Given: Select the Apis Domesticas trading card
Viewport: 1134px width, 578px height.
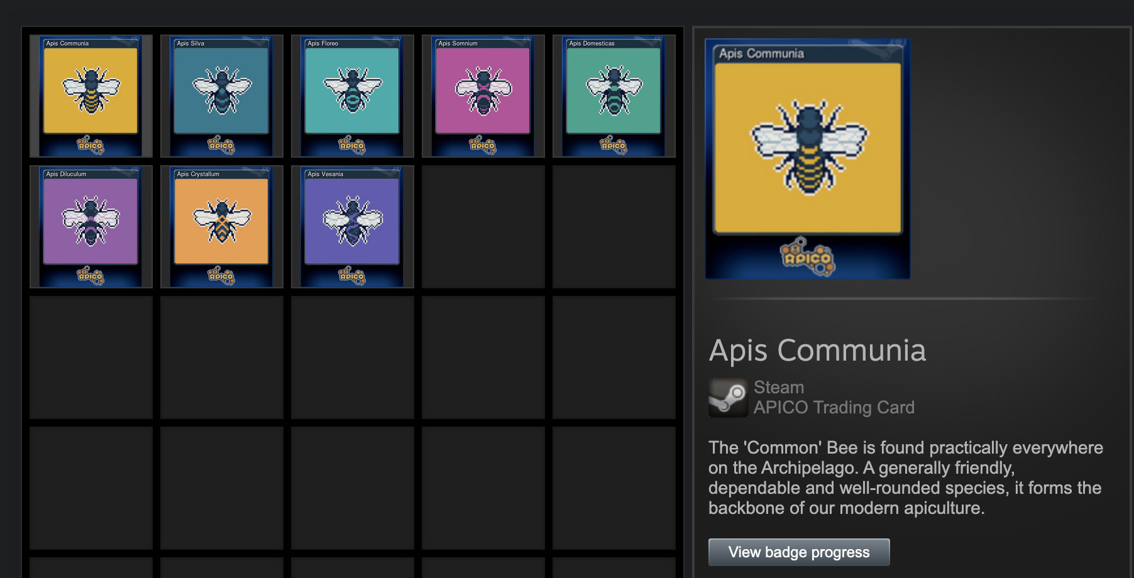Looking at the screenshot, I should point(614,96).
